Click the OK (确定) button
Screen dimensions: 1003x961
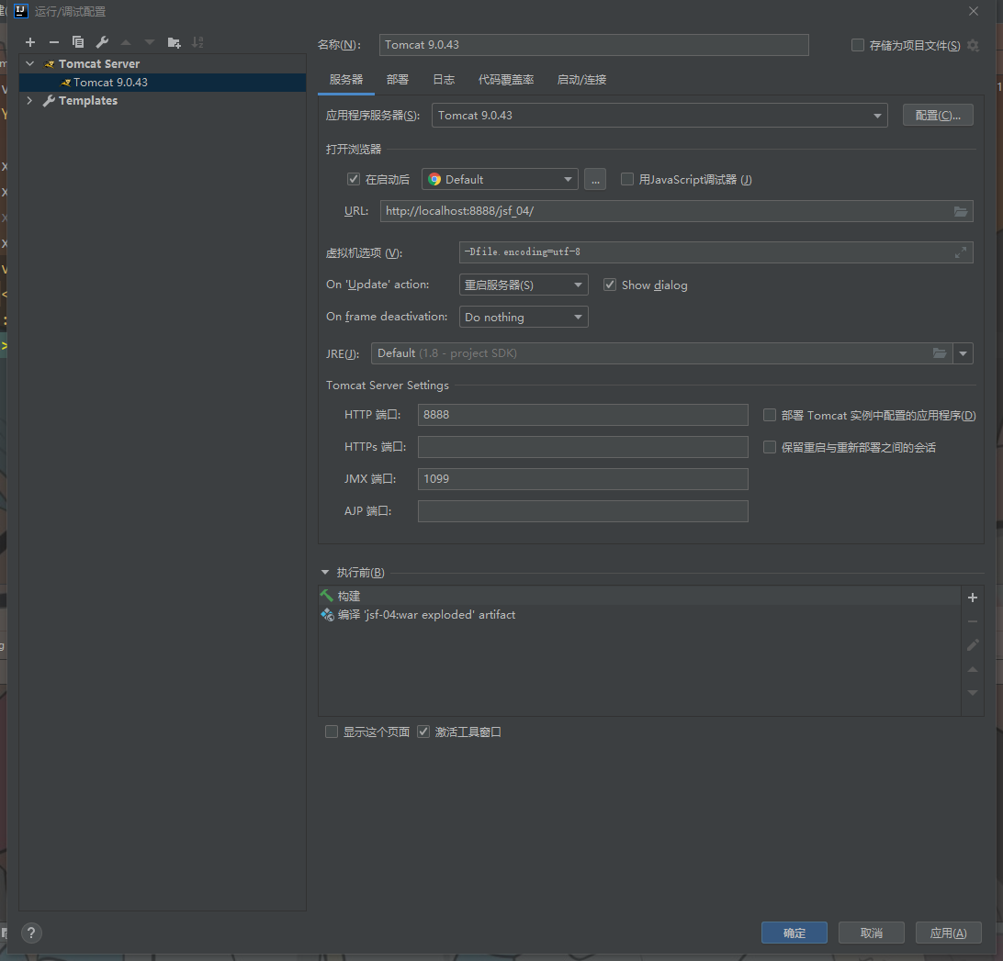[794, 933]
